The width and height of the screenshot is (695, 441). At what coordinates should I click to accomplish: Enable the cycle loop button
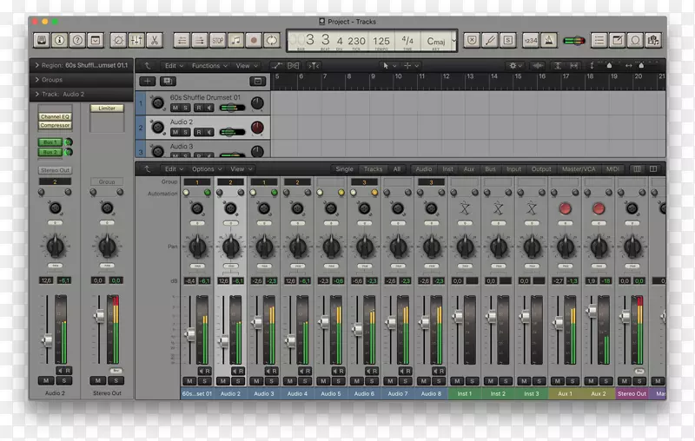[272, 40]
